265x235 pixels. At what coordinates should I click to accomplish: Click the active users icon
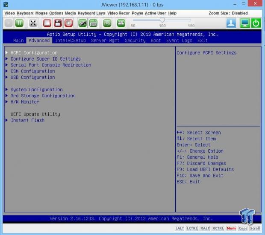tap(231, 23)
